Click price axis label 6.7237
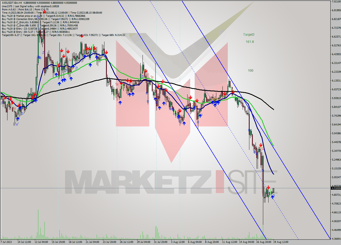Screen dimensions: 341x245 point(336,28)
